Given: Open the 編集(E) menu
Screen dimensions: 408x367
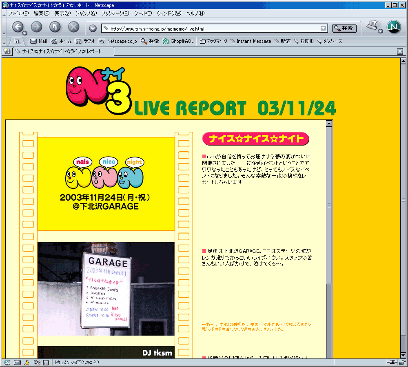Looking at the screenshot, I should point(41,13).
